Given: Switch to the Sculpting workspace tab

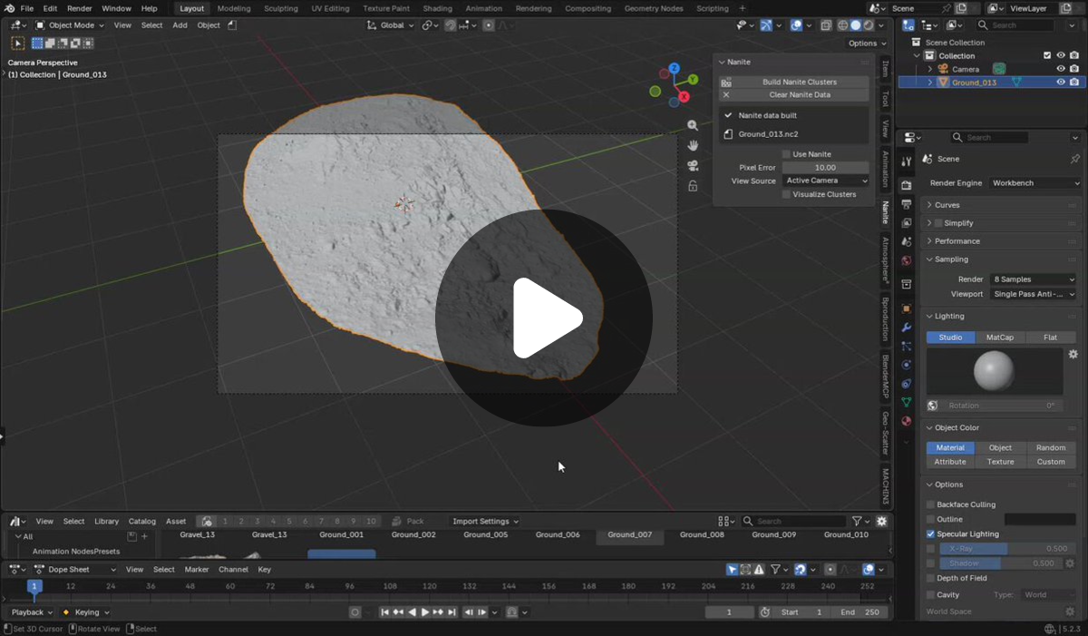Looking at the screenshot, I should (x=280, y=8).
